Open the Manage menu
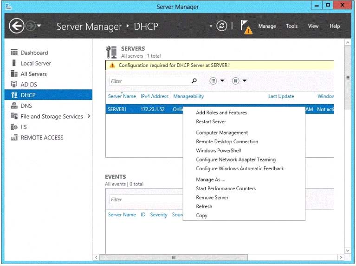The image size is (356, 266). pos(267,26)
